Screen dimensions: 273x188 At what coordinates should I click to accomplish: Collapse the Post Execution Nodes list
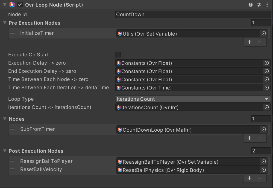(5, 151)
